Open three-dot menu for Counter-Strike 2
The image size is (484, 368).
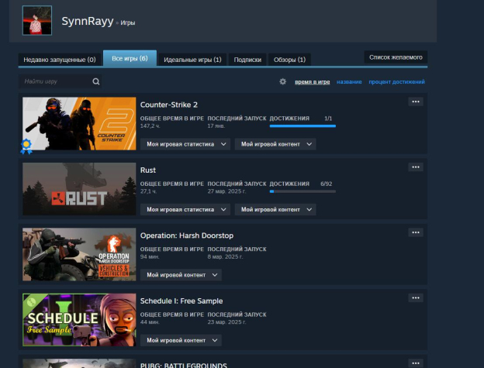[416, 101]
